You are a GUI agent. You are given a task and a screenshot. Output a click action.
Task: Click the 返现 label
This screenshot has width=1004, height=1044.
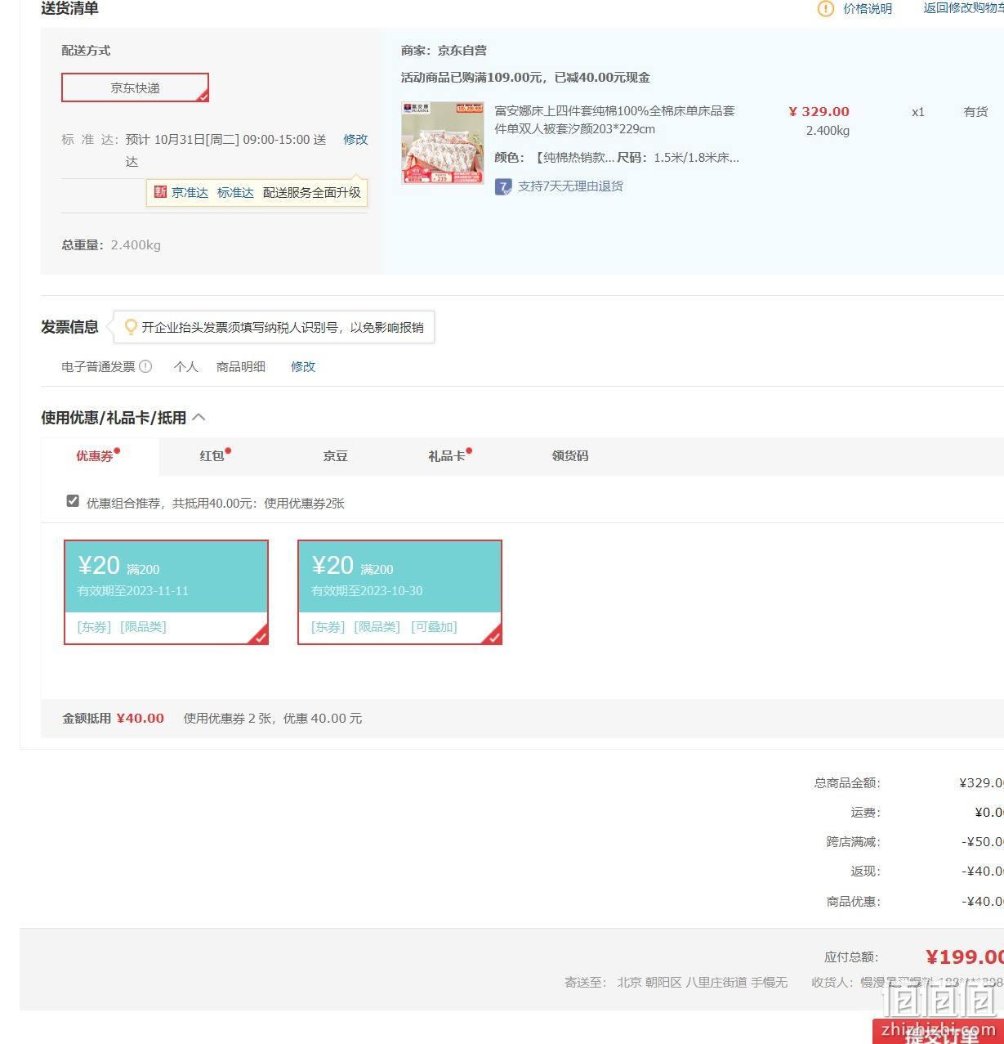coord(865,871)
